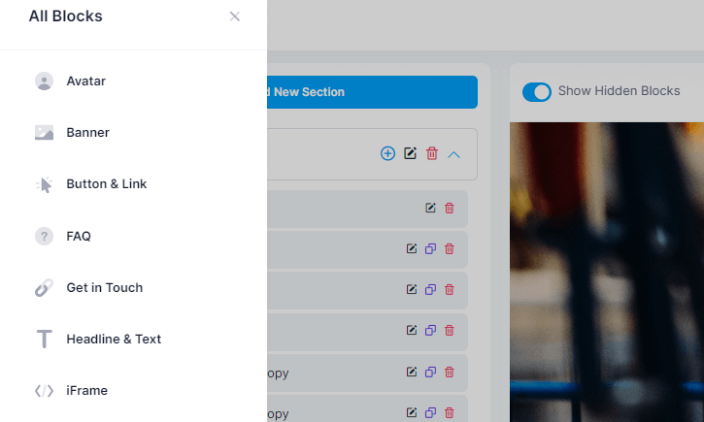This screenshot has width=704, height=422.
Task: Click the Show Hidden Blocks label
Action: (619, 91)
